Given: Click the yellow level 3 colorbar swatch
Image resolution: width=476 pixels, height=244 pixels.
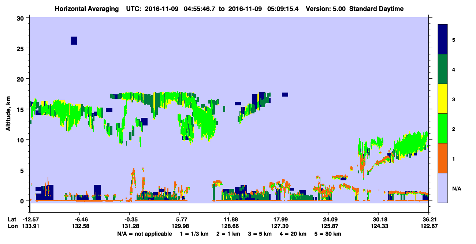Looking at the screenshot, I should point(443,99).
